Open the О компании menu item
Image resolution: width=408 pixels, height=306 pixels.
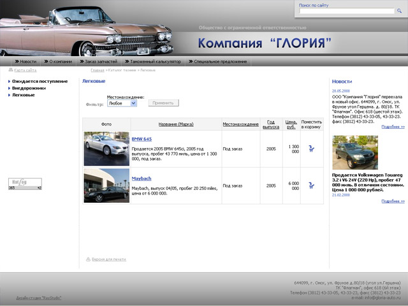tap(58, 62)
